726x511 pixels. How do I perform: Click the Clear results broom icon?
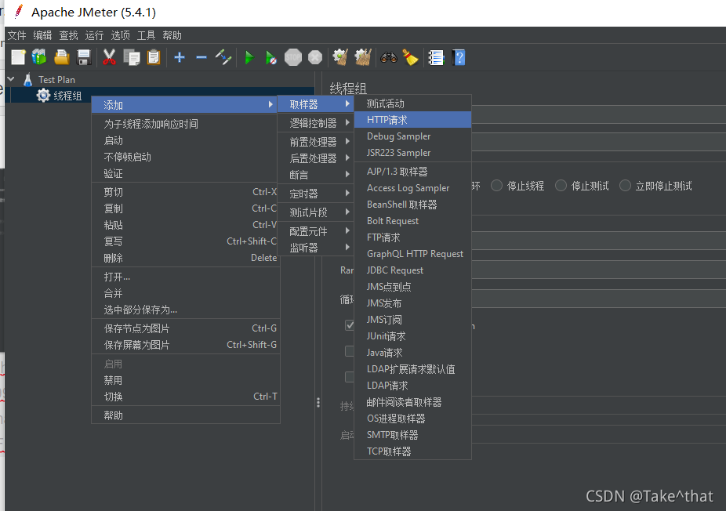coord(341,57)
